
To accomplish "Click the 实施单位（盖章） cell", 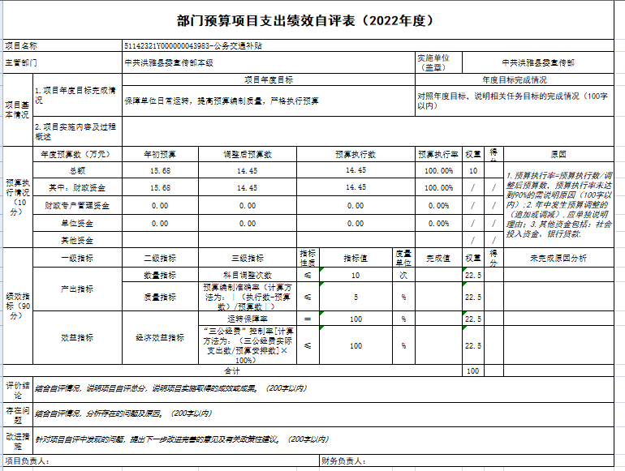I will tap(438, 62).
